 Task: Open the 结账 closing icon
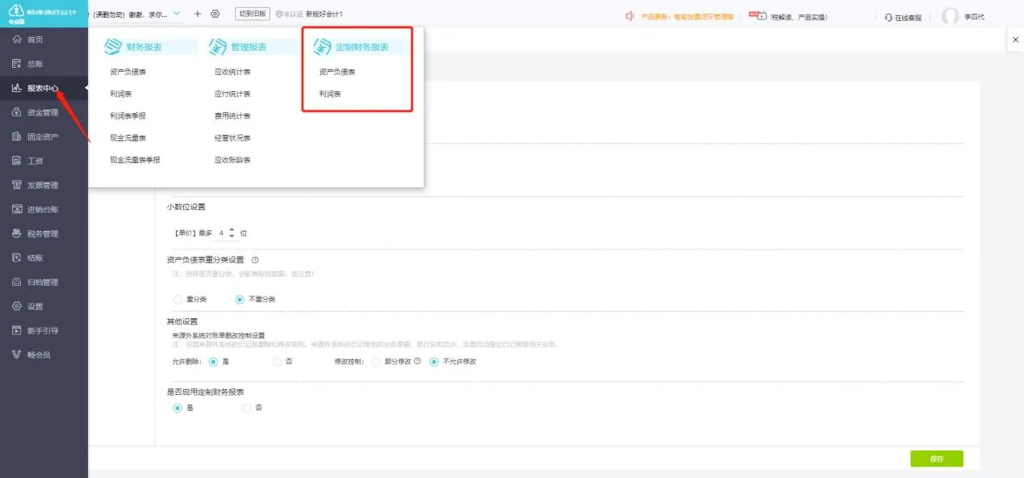pos(16,258)
